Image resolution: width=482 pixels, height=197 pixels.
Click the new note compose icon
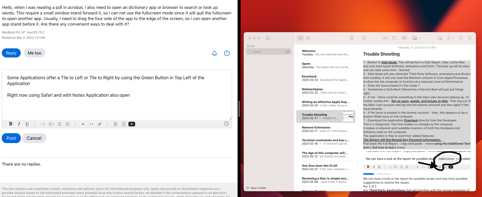tap(364, 38)
